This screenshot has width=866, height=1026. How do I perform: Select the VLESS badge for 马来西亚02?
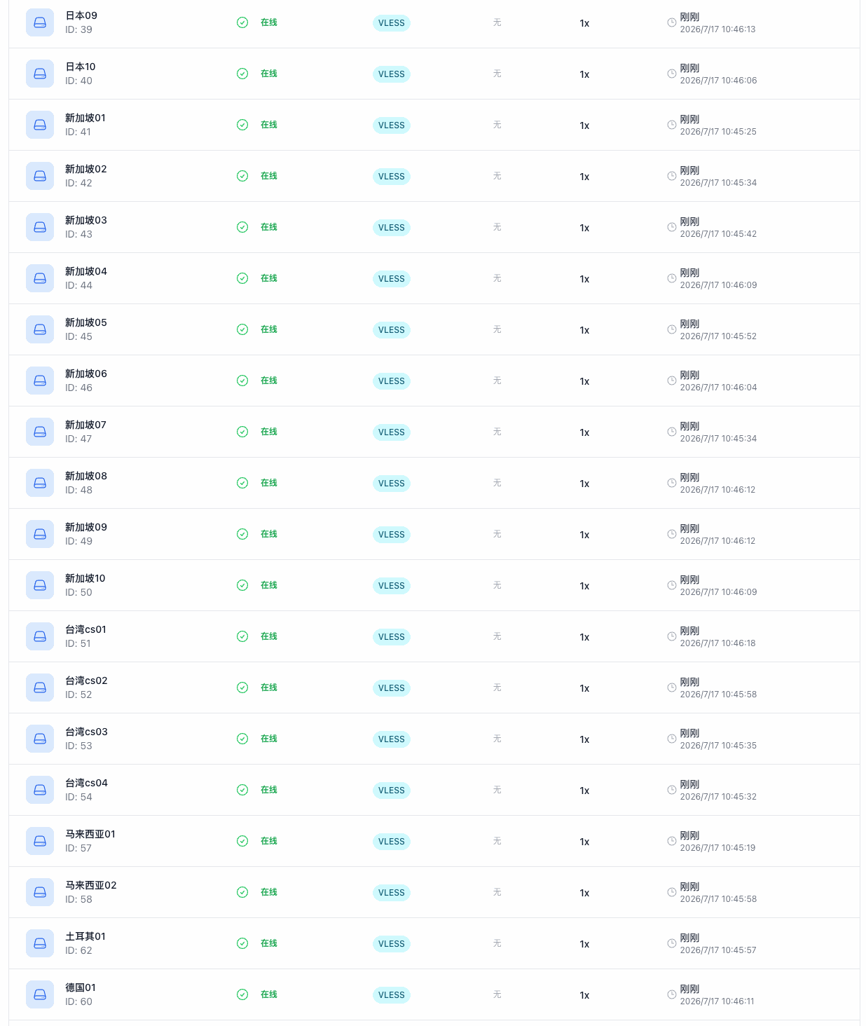tap(392, 893)
